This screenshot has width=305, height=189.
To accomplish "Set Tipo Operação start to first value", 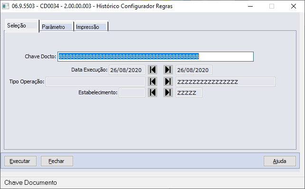I will coord(152,81).
